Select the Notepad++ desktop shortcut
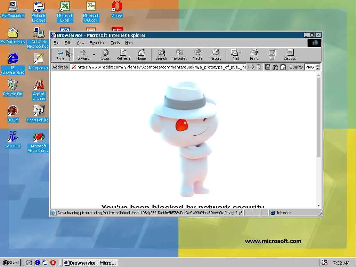The height and width of the screenshot is (267, 356). [39, 62]
